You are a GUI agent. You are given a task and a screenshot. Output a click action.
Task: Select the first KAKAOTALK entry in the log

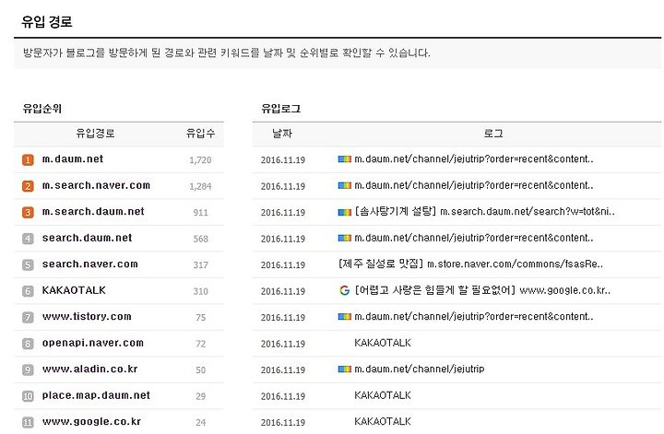click(383, 343)
